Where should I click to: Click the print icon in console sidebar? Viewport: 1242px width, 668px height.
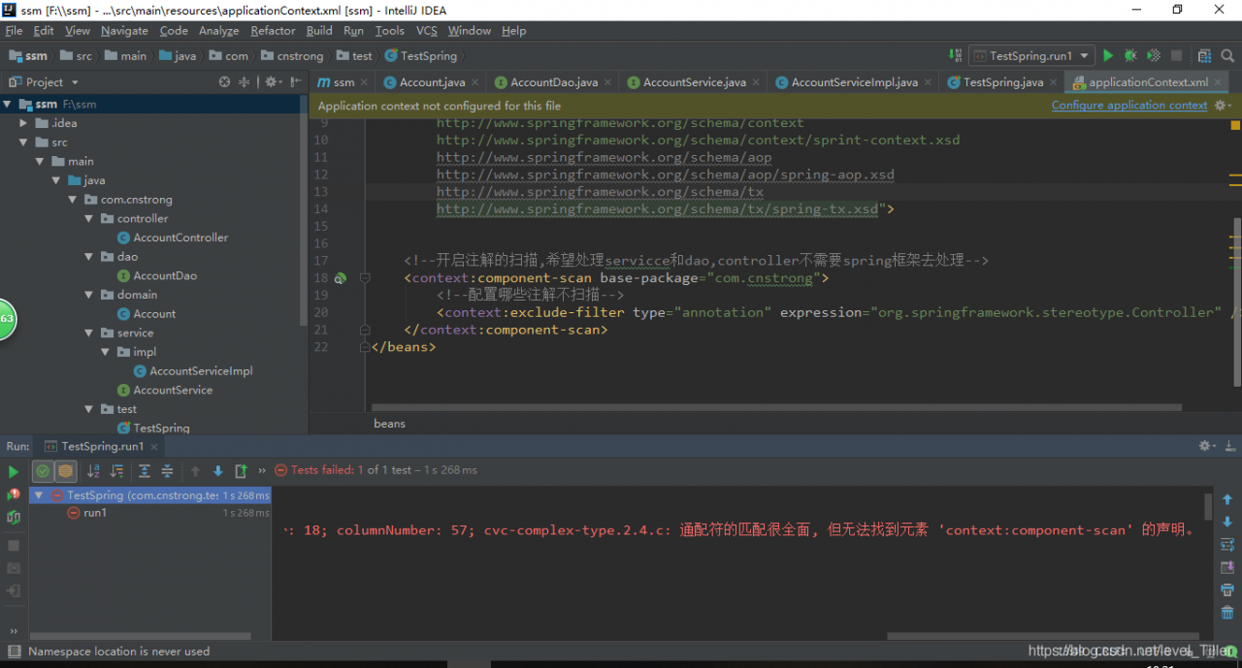click(x=1227, y=589)
